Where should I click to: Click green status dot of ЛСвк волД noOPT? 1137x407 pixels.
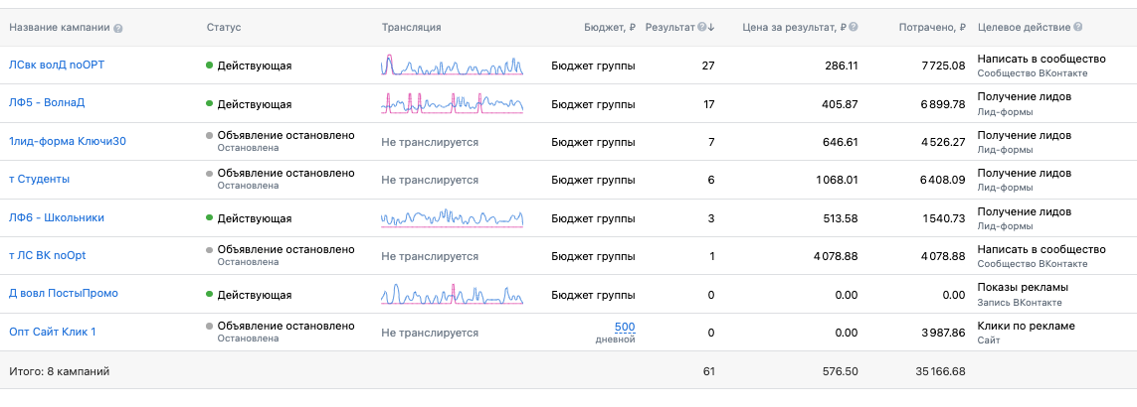pos(210,66)
